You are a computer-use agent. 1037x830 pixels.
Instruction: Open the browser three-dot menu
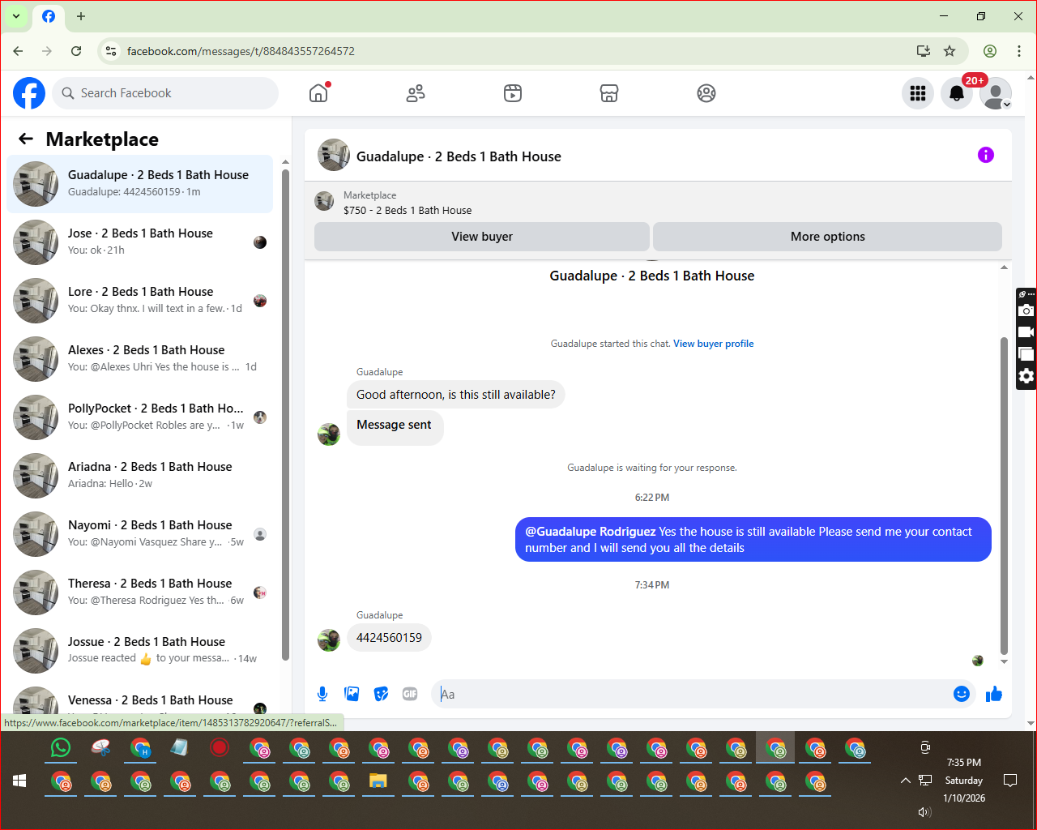pyautogui.click(x=1019, y=51)
